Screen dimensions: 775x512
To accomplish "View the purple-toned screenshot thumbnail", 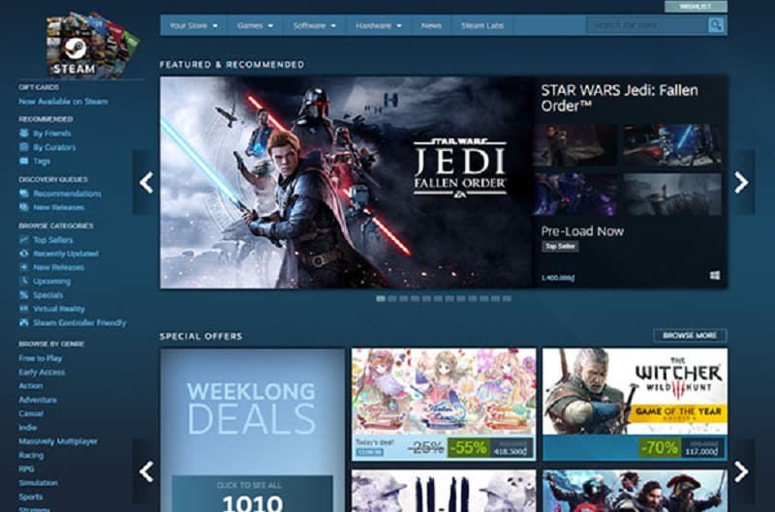I will [575, 194].
